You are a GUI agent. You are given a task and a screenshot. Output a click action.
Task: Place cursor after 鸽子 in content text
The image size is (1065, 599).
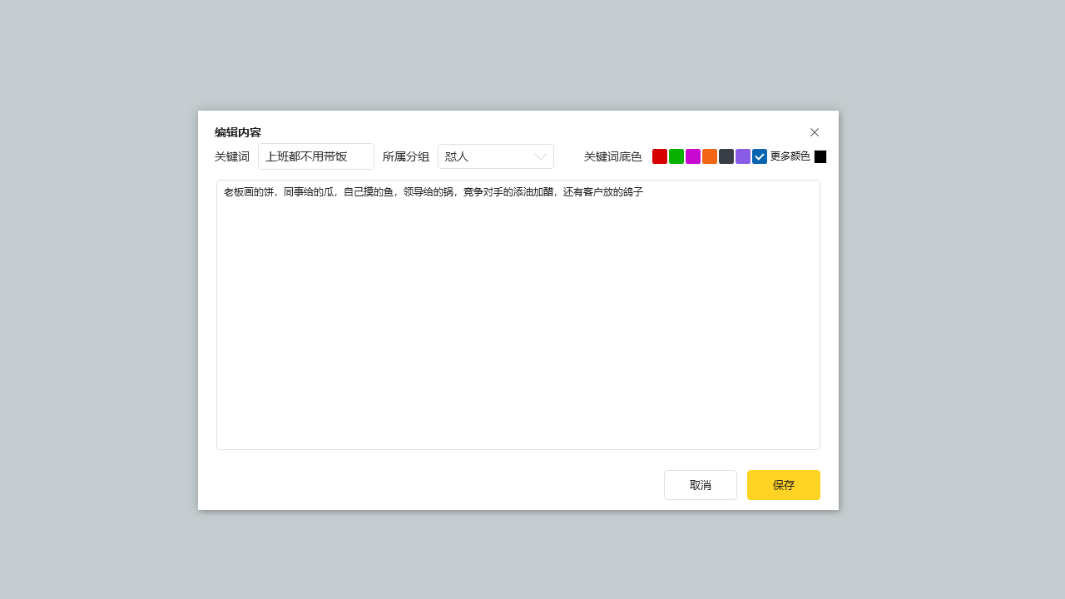[x=643, y=192]
